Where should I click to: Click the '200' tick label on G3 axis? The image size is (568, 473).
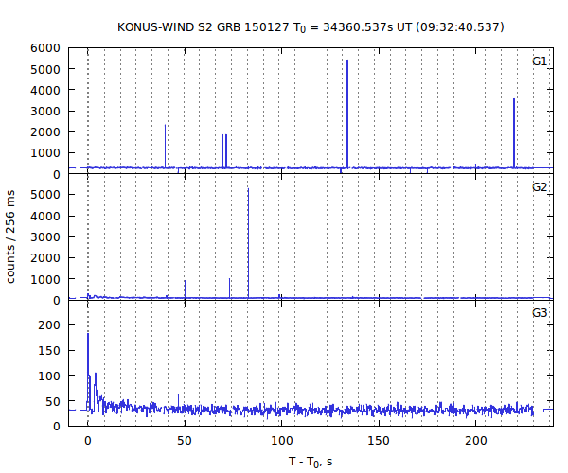[49, 325]
